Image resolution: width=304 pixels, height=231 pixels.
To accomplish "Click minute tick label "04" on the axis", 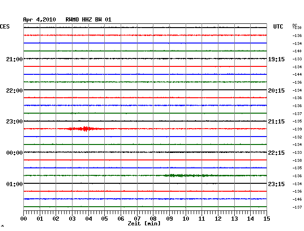I will (x=88, y=218).
